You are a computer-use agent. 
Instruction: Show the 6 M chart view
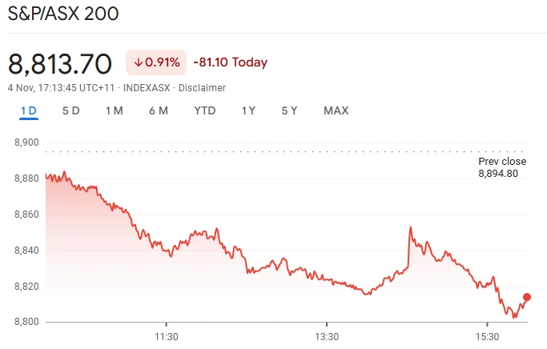(x=159, y=110)
